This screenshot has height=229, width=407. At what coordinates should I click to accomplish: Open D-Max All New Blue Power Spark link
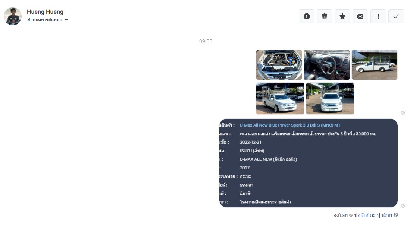click(290, 125)
